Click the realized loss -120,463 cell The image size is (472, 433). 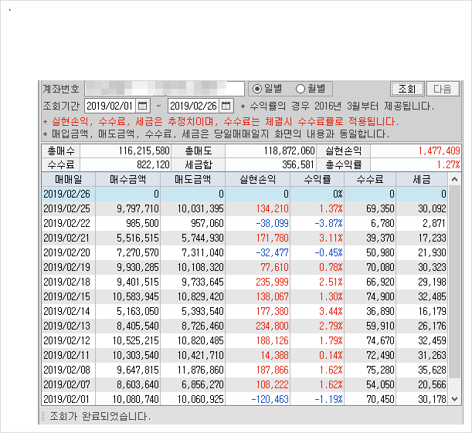click(258, 399)
